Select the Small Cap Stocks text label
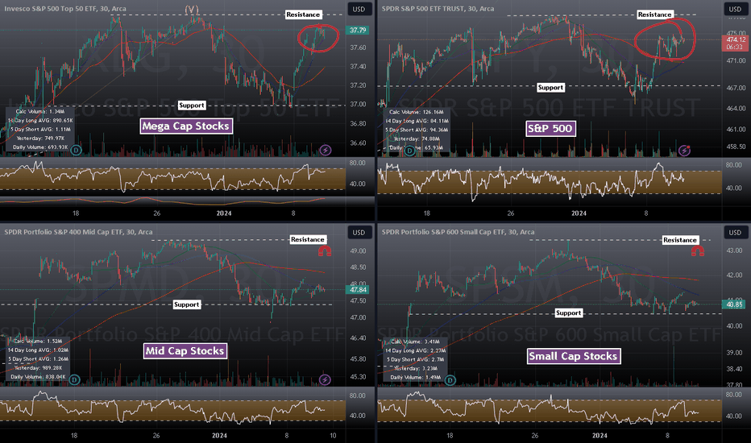The height and width of the screenshot is (443, 751). click(x=573, y=356)
